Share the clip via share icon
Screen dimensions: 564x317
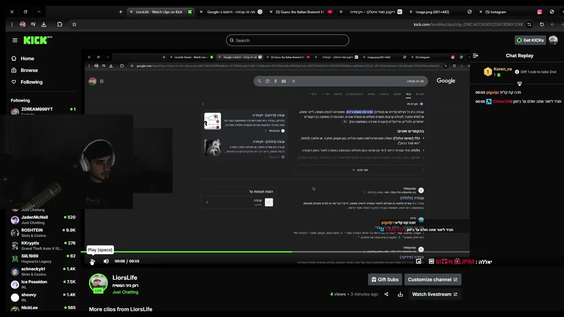386,294
